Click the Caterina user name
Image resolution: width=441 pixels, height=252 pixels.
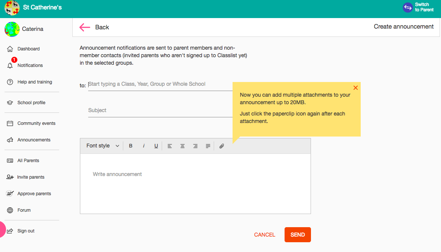[33, 29]
